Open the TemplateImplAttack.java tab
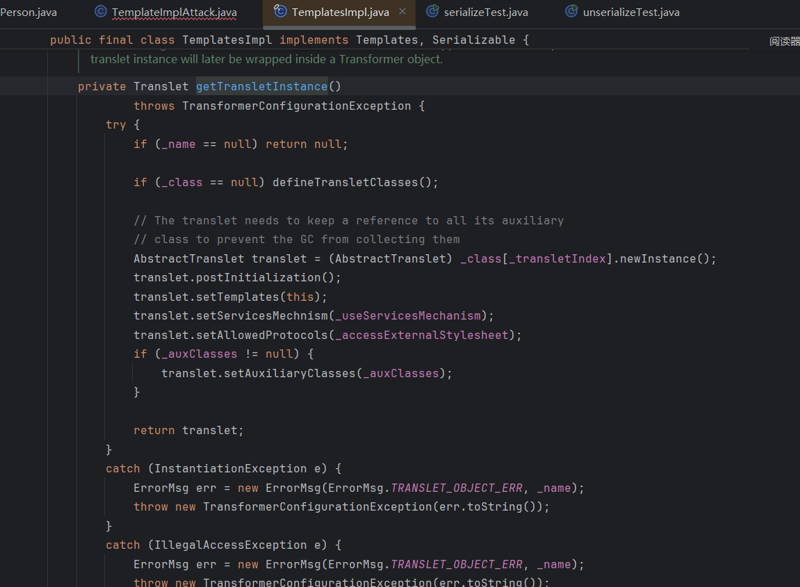This screenshot has height=587, width=800. pos(174,13)
